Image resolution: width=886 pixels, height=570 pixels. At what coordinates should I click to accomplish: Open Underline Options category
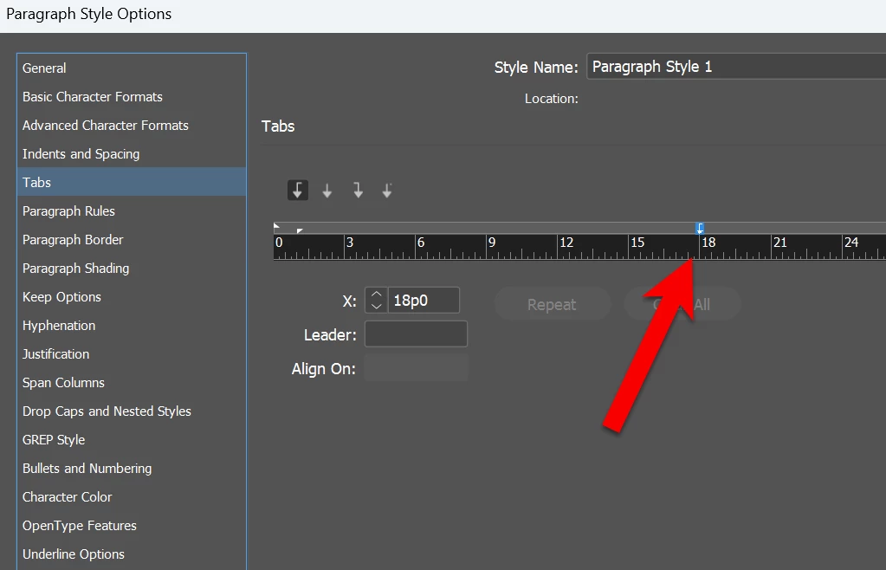pos(132,554)
